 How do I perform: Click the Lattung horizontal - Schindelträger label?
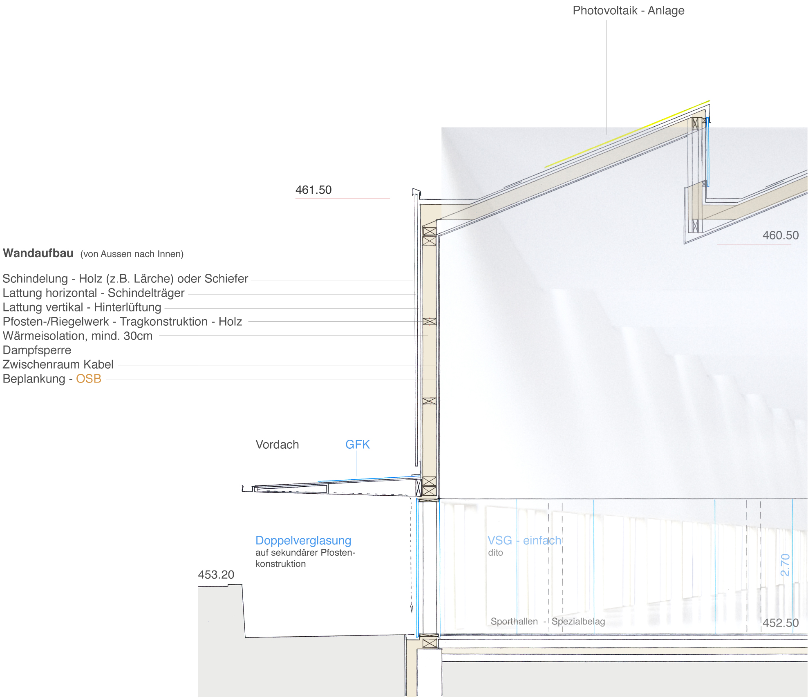coord(93,293)
